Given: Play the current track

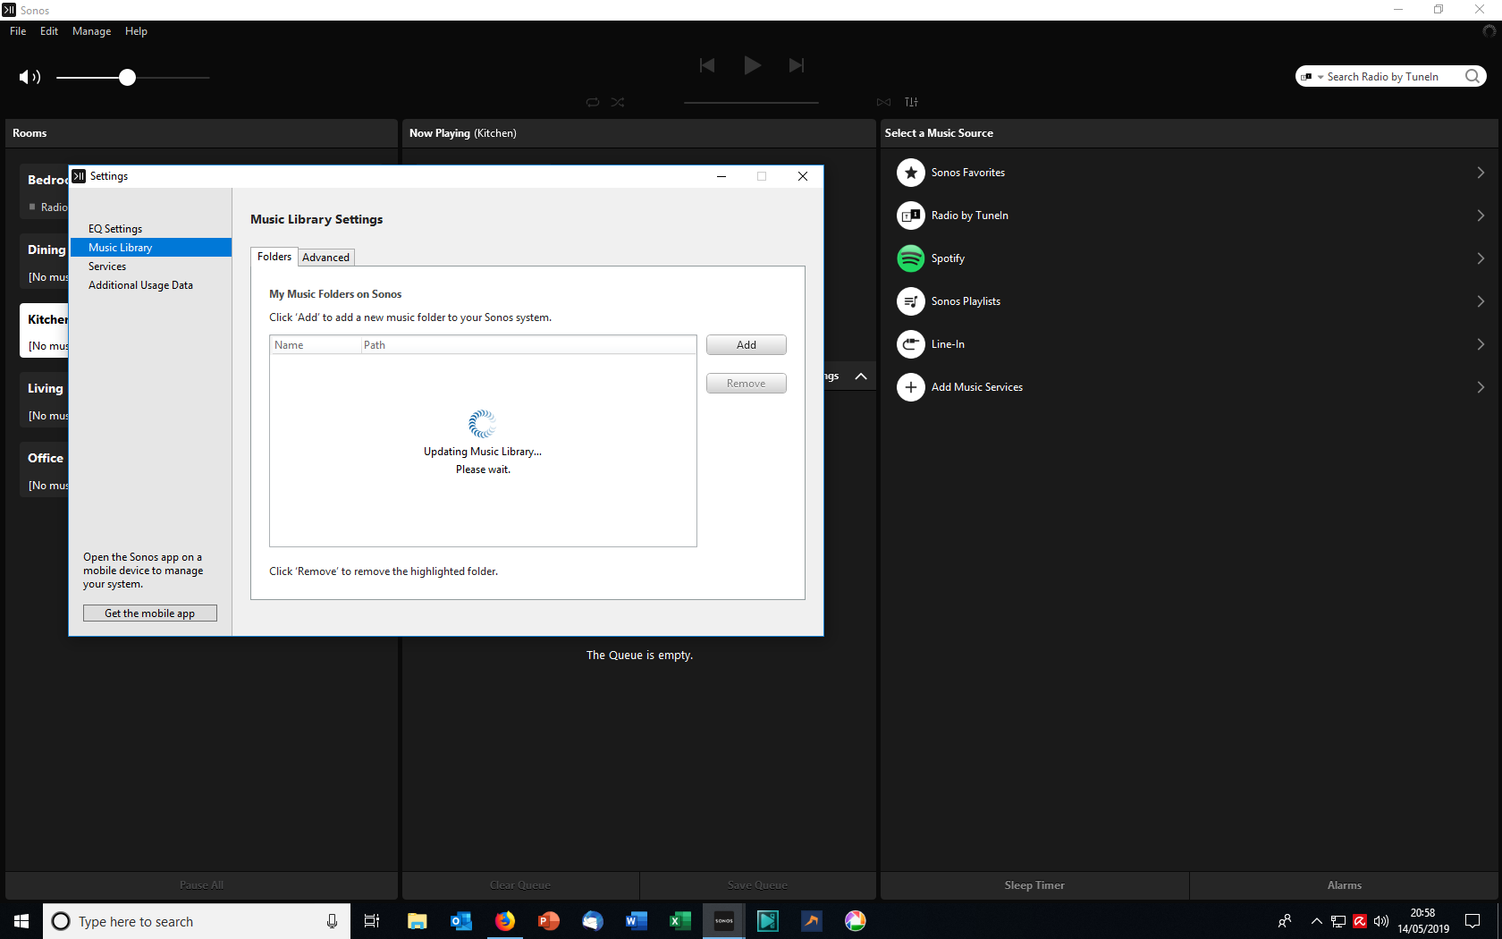Looking at the screenshot, I should (752, 65).
